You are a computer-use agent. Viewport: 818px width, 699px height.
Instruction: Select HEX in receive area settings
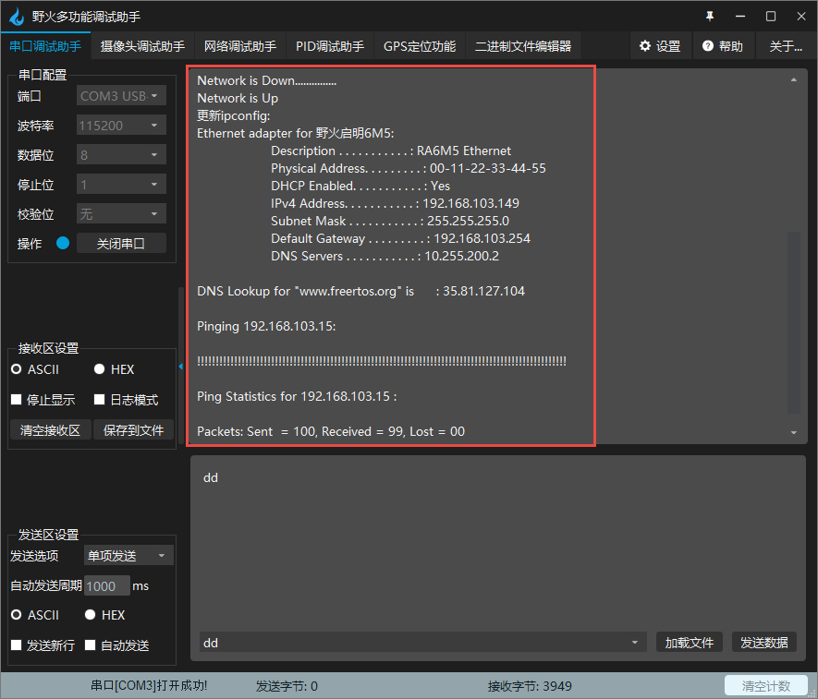[99, 369]
